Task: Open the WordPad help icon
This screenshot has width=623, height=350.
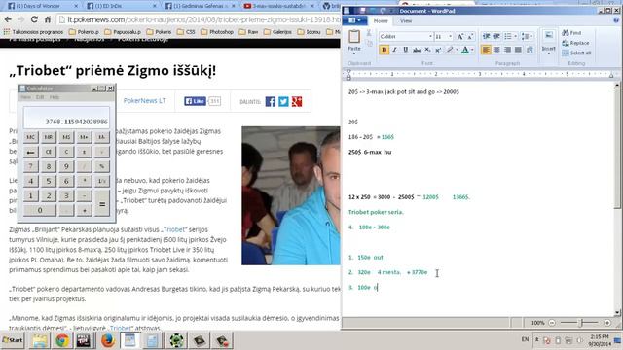Action: pyautogui.click(x=616, y=20)
